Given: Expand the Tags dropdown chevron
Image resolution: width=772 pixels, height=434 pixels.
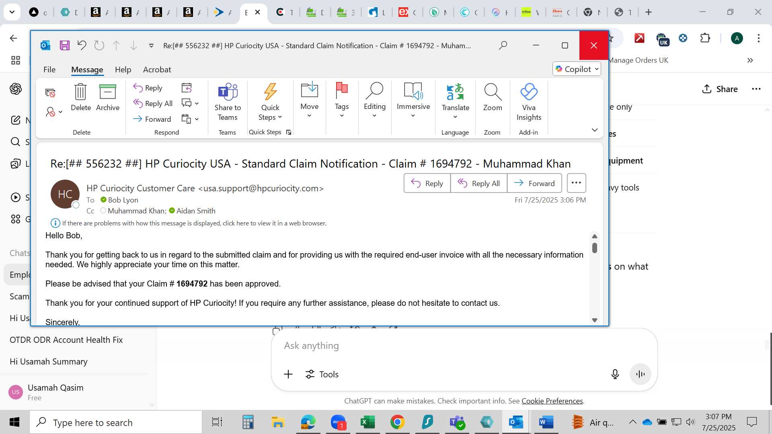Looking at the screenshot, I should coord(342,116).
